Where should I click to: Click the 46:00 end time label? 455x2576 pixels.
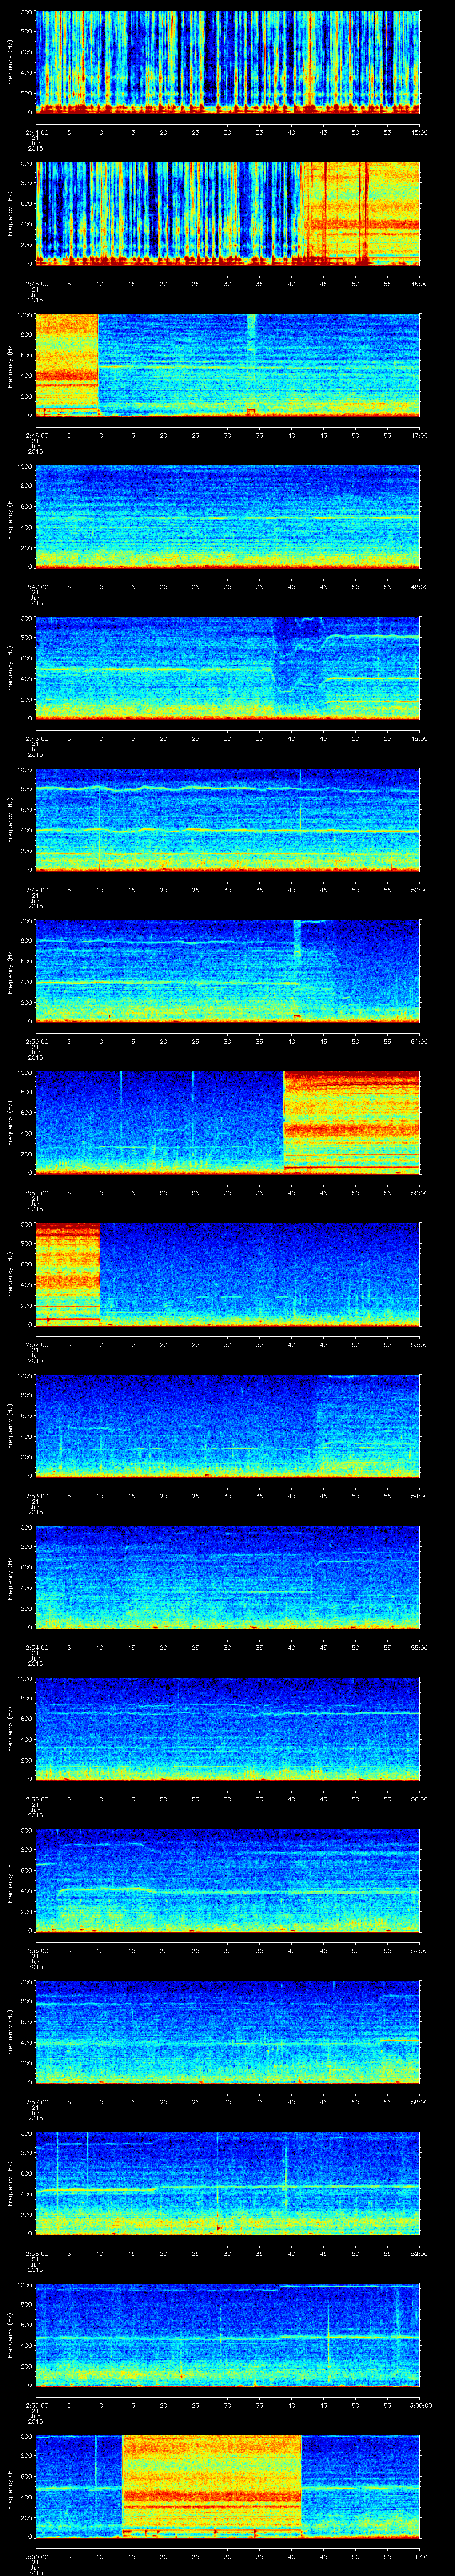[420, 284]
